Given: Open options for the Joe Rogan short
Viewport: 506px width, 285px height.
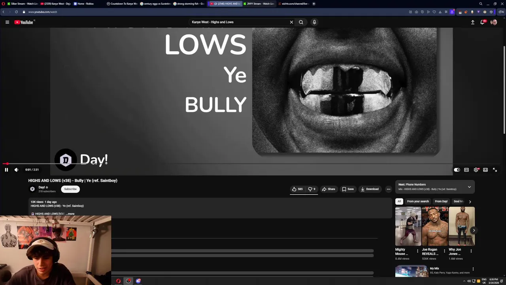Looking at the screenshot, I should pyautogui.click(x=444, y=251).
